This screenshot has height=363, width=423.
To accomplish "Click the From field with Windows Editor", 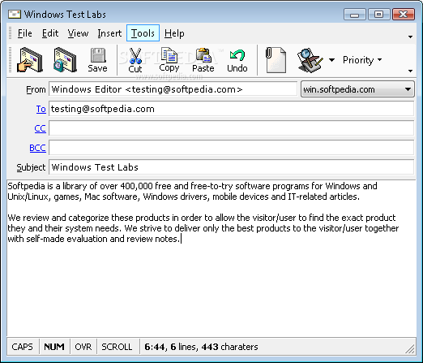I will point(173,89).
